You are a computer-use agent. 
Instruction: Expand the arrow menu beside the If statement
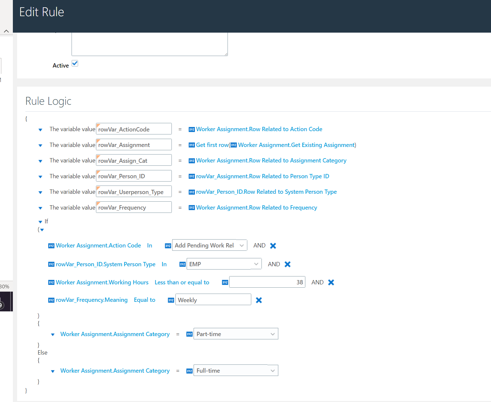click(x=40, y=222)
